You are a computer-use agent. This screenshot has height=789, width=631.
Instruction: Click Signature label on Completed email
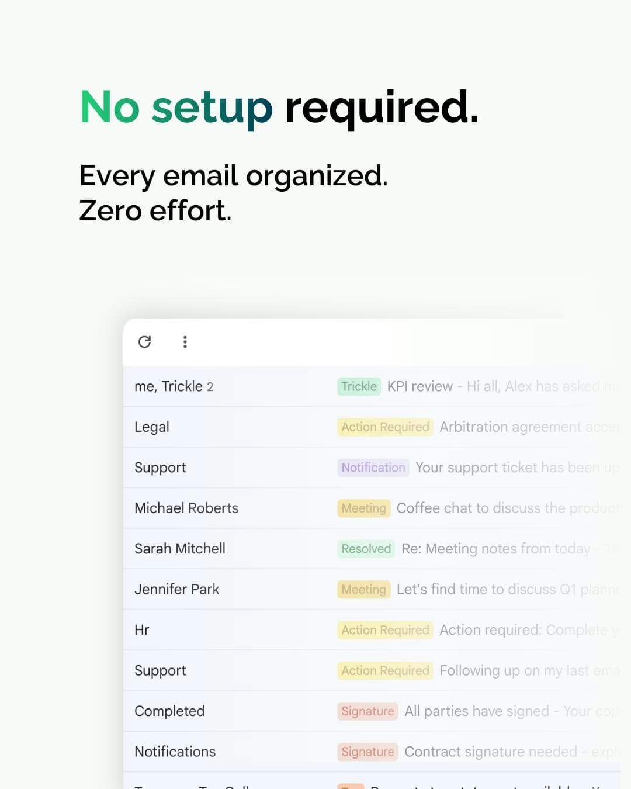[367, 711]
